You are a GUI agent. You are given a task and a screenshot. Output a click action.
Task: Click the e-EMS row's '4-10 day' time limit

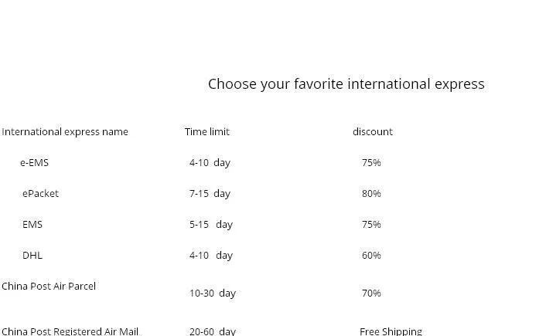(210, 163)
